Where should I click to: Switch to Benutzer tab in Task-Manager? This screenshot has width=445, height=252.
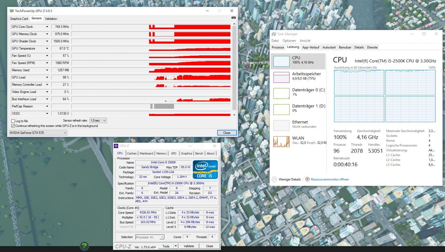pos(345,47)
